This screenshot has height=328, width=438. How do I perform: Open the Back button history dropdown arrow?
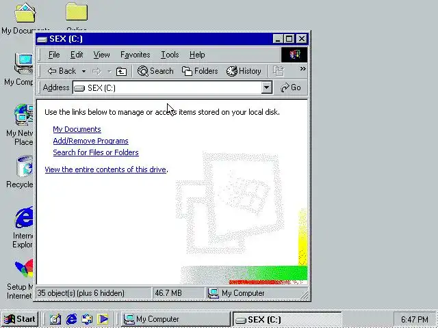(x=83, y=71)
